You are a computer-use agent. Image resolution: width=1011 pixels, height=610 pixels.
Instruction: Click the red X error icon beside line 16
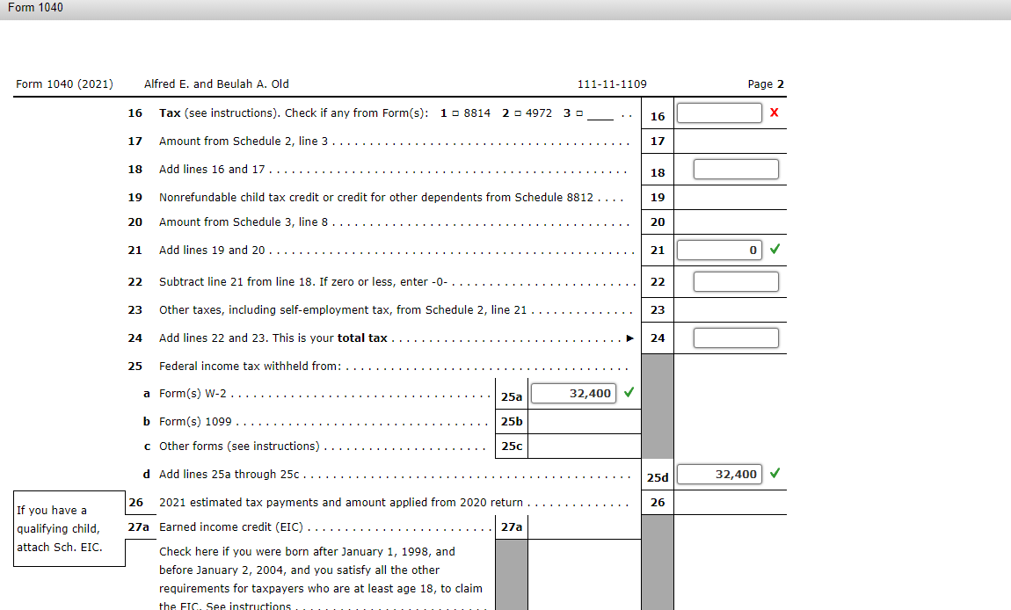click(775, 113)
